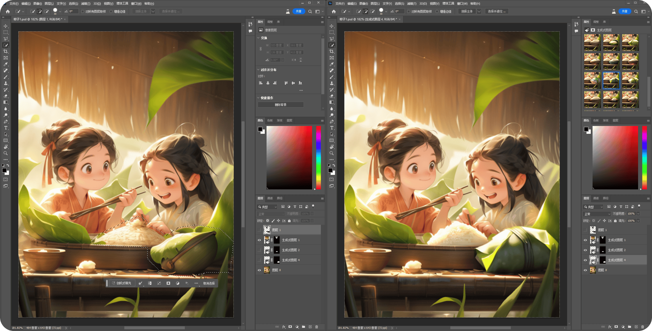Collapse the 变换 section in left Properties

258,38
